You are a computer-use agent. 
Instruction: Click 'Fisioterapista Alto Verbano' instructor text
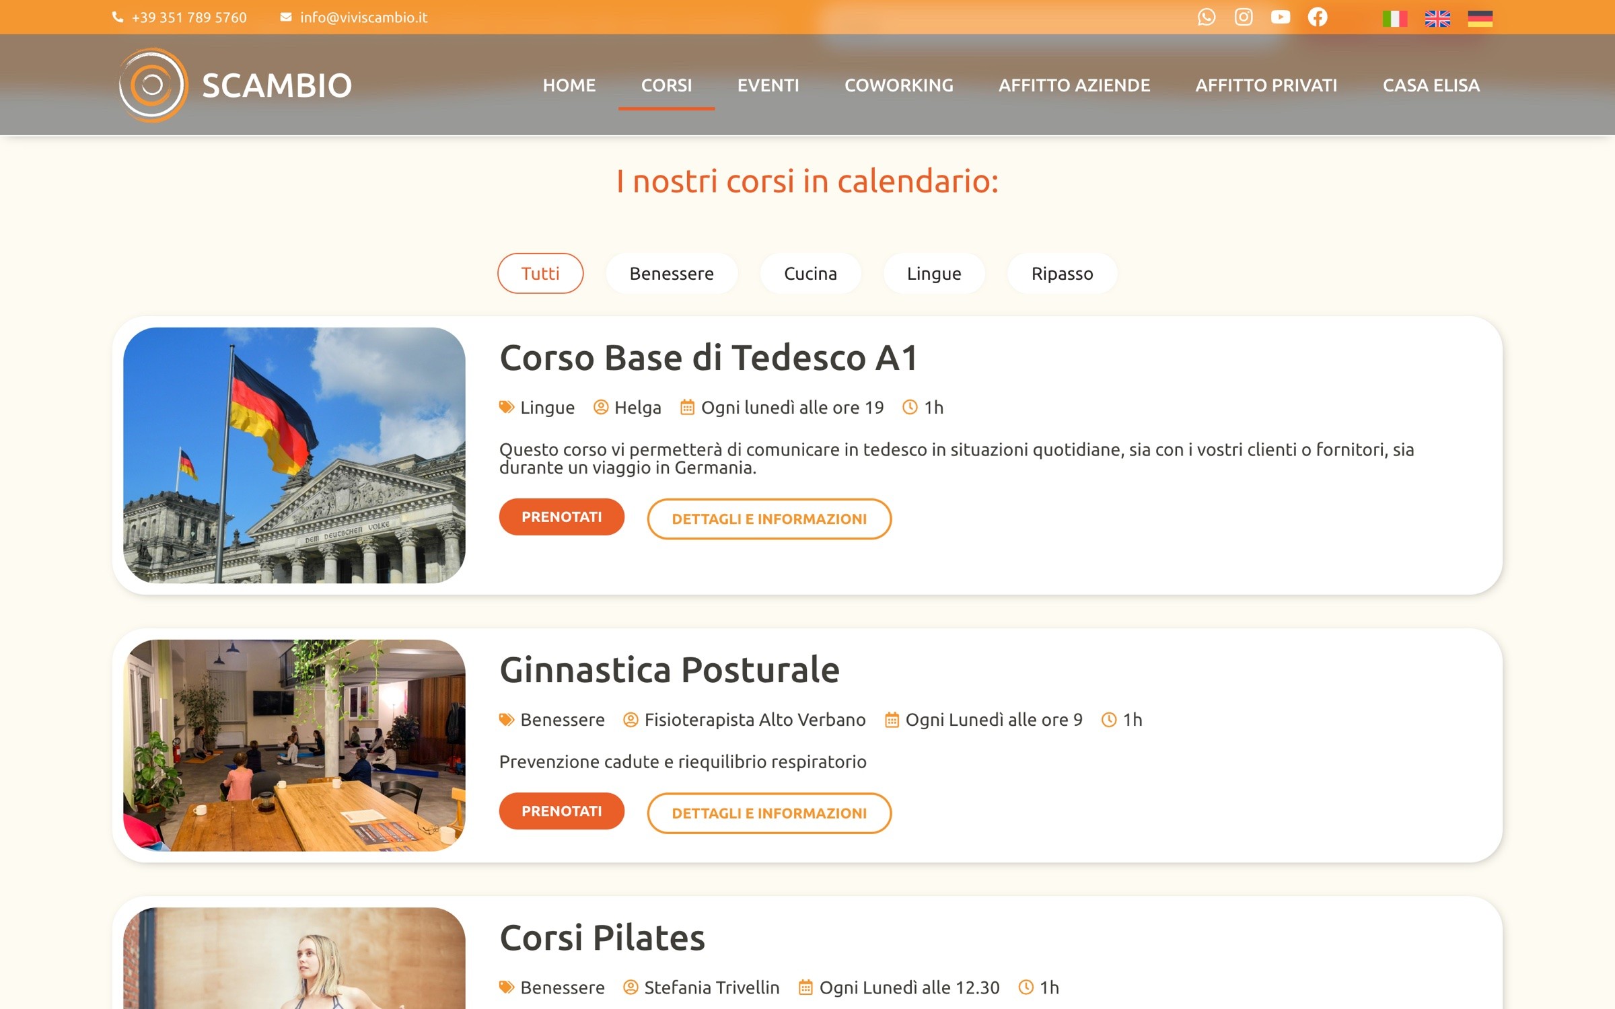click(755, 720)
